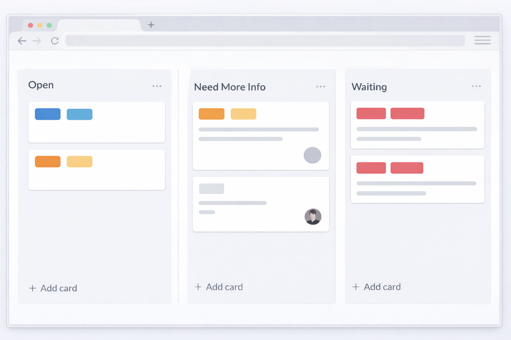Click the browser back arrow

coord(22,41)
